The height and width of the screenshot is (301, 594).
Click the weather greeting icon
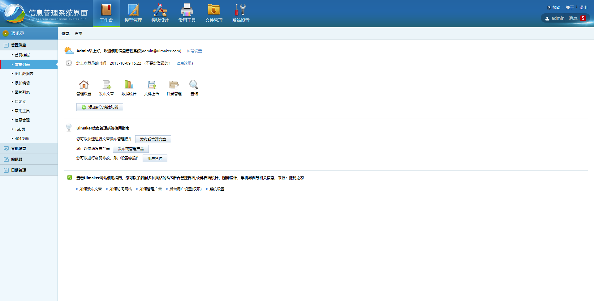click(69, 50)
